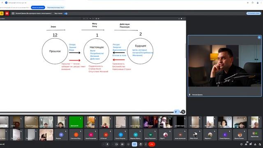Select participant tile with orange С avatar
The width and height of the screenshot is (263, 148).
[x=76, y=135]
